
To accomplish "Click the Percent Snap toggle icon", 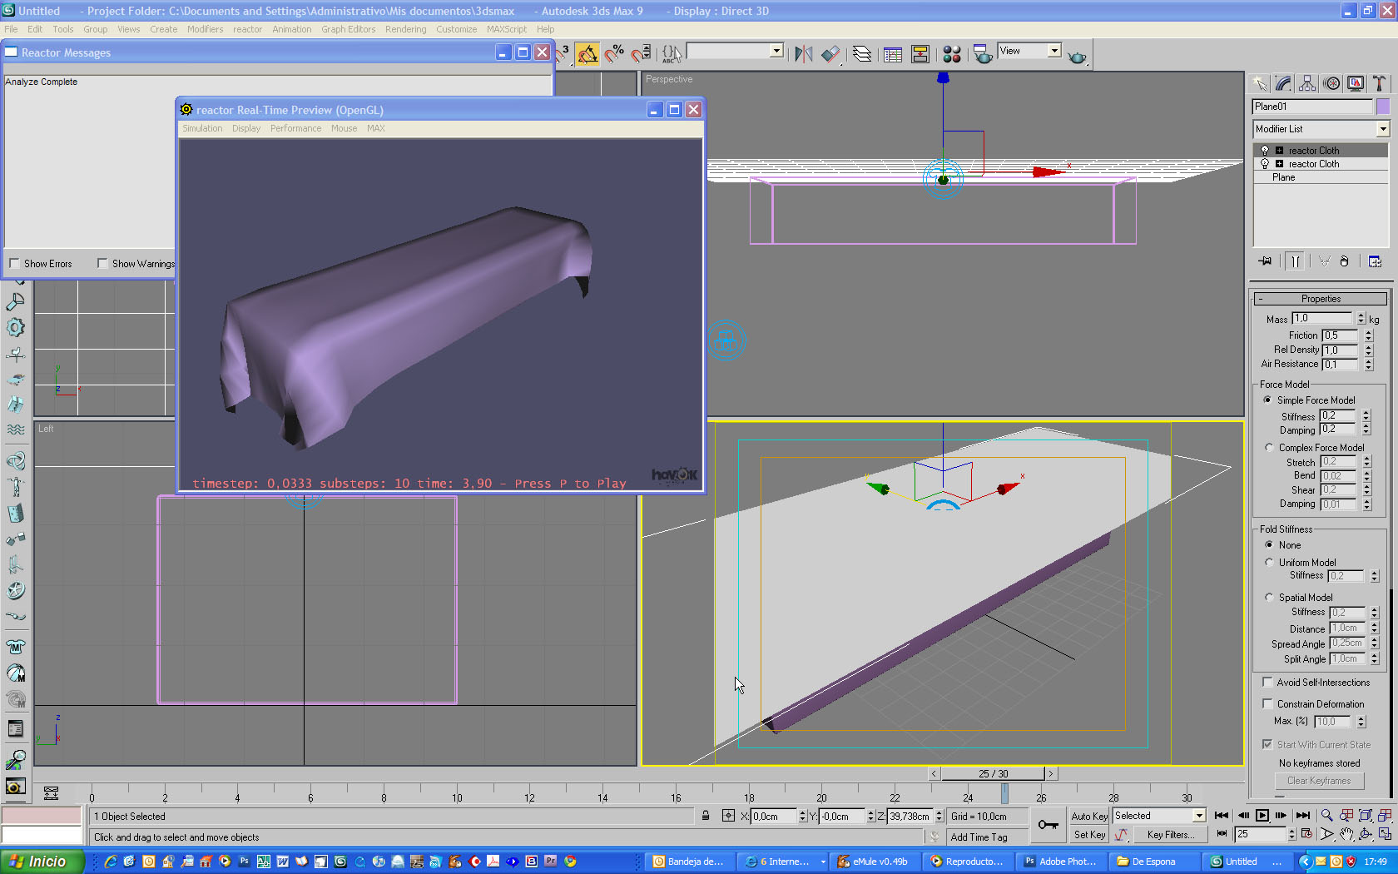I will point(614,54).
